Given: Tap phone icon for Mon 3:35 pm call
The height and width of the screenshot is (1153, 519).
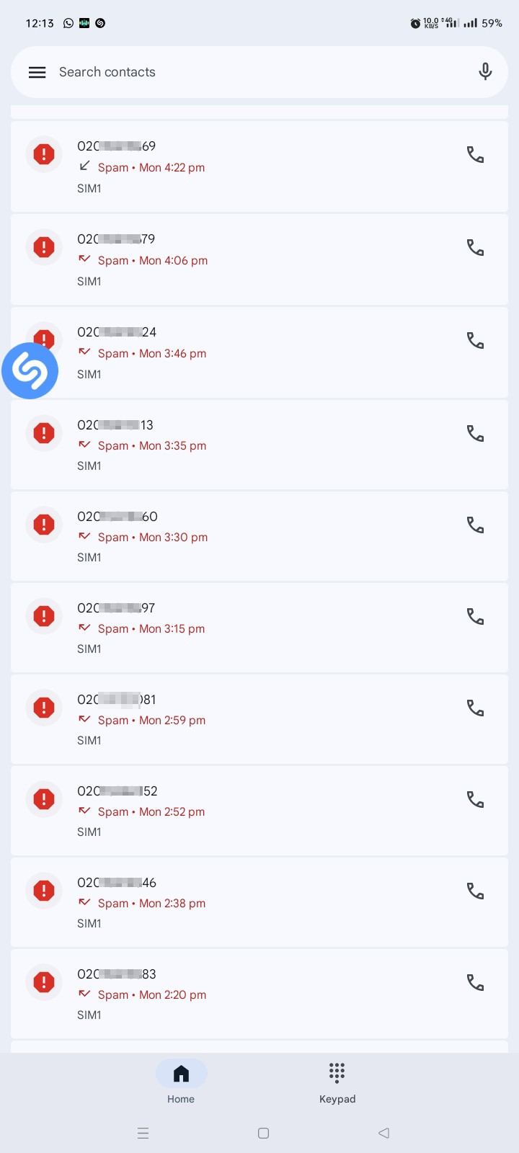Looking at the screenshot, I should coord(475,433).
